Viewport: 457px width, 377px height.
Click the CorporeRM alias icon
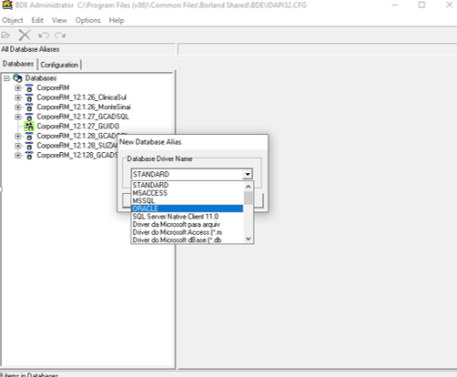tap(29, 88)
